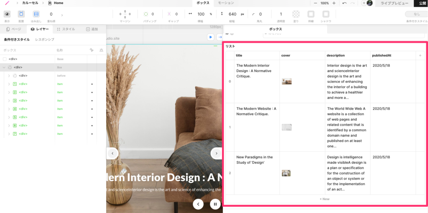
Task: Click the はみ出し overflow icon
Action: point(36,14)
